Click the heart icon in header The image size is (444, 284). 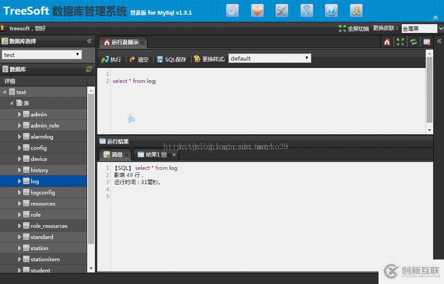[x=257, y=11]
